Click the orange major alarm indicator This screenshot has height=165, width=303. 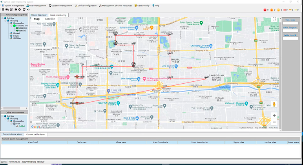pos(272,10)
